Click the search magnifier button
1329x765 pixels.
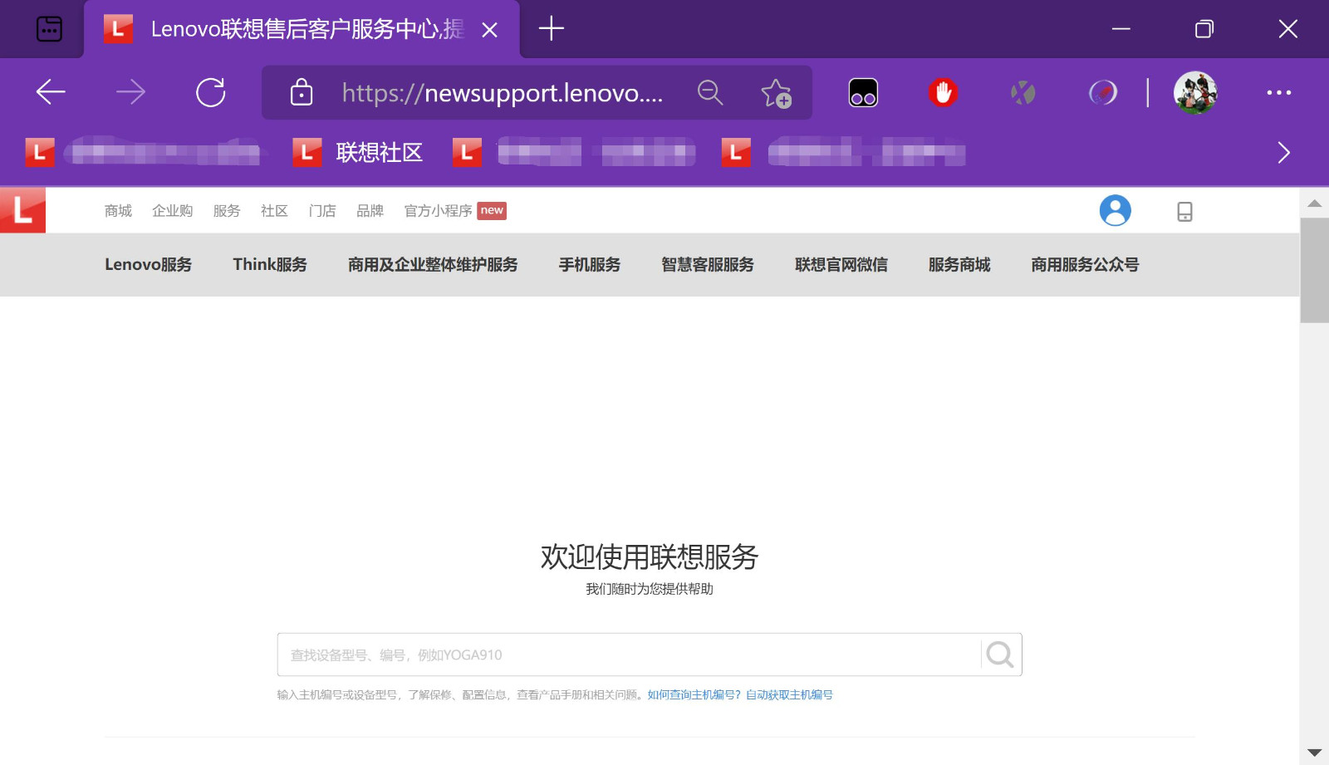(x=1000, y=655)
